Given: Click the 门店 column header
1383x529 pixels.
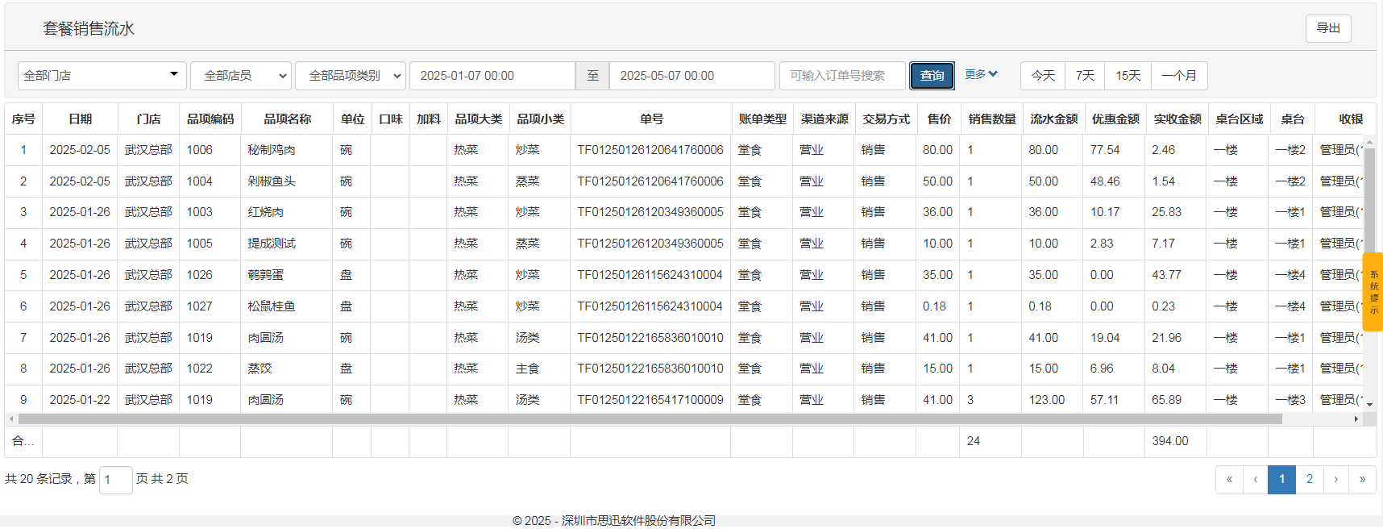Looking at the screenshot, I should [x=148, y=119].
